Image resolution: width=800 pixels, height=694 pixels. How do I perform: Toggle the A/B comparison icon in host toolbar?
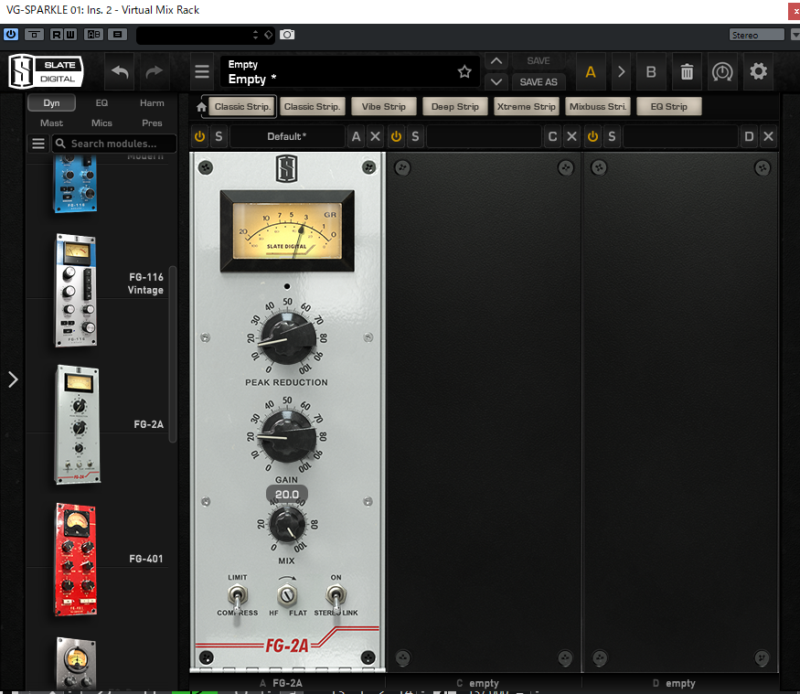[x=93, y=34]
